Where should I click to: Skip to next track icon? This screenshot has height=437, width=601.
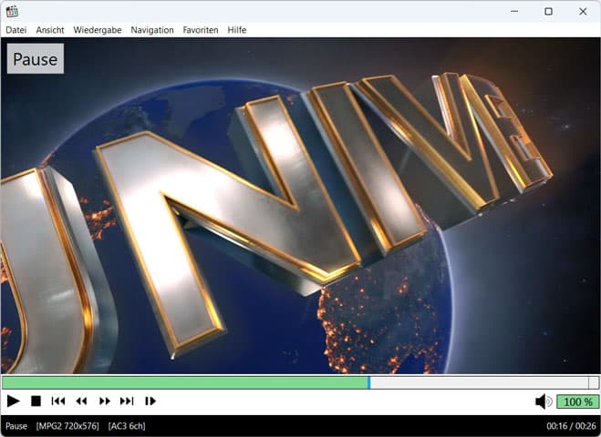click(x=127, y=401)
